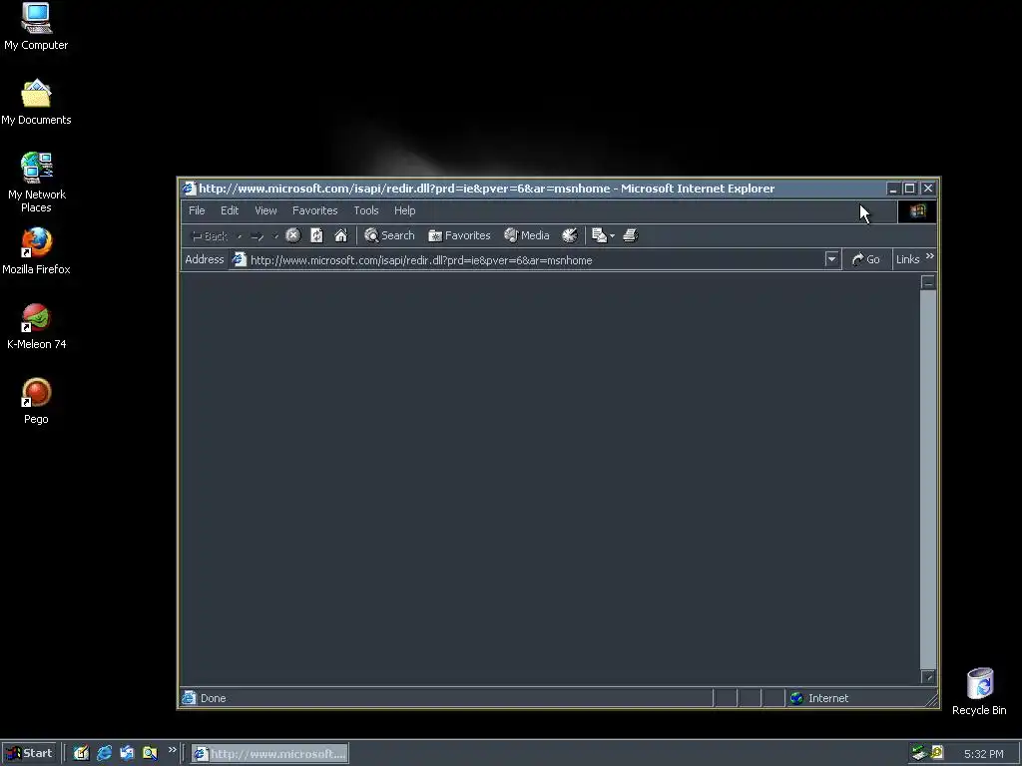The height and width of the screenshot is (766, 1022).
Task: Maximize the Internet Explorer window
Action: [910, 189]
